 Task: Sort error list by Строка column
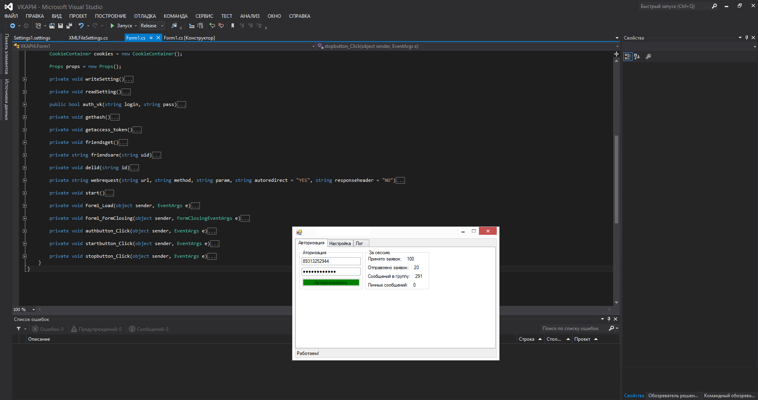click(x=530, y=339)
